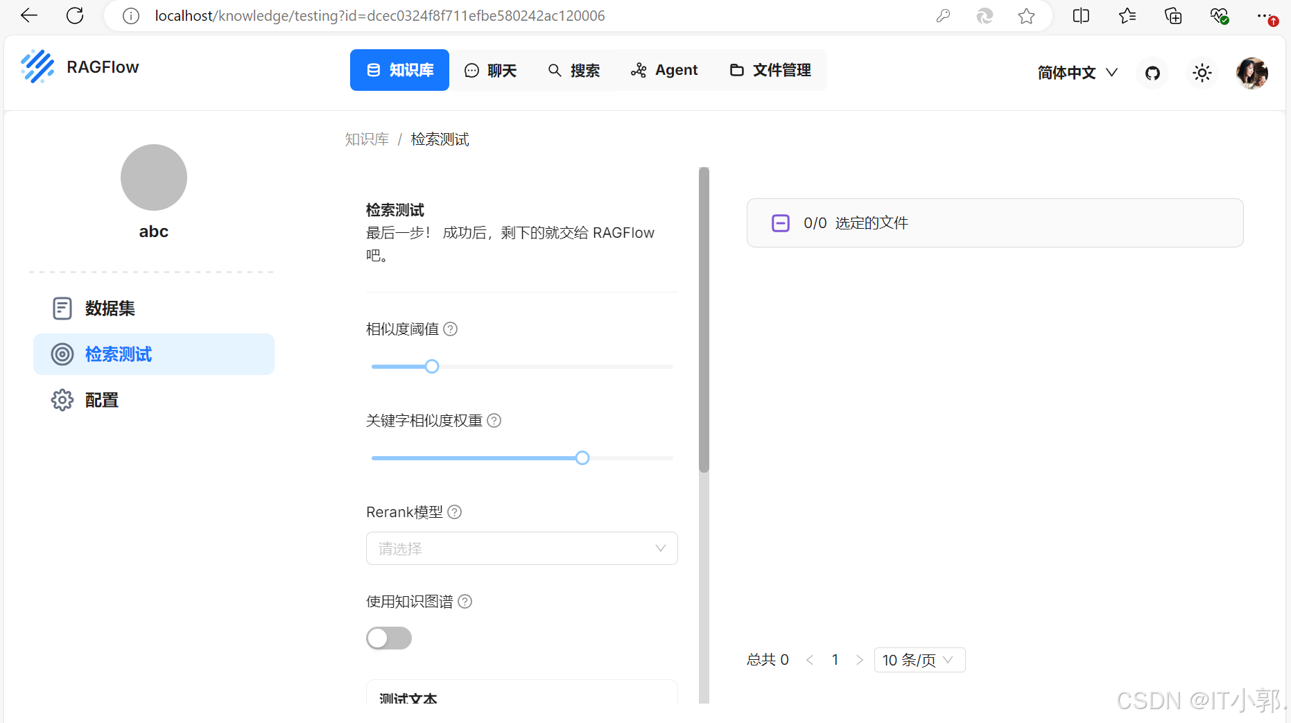
Task: Open the 配置 settings page
Action: click(x=101, y=400)
